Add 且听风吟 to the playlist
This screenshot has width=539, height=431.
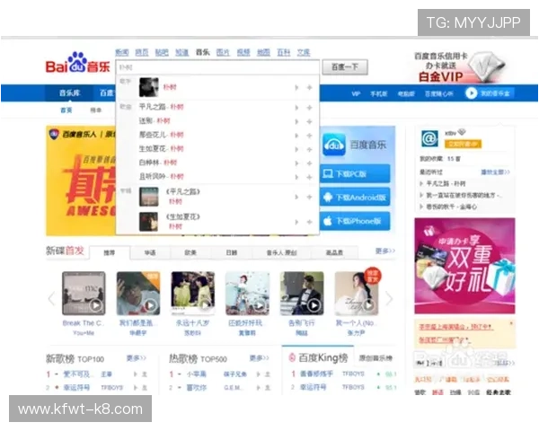[x=309, y=177]
